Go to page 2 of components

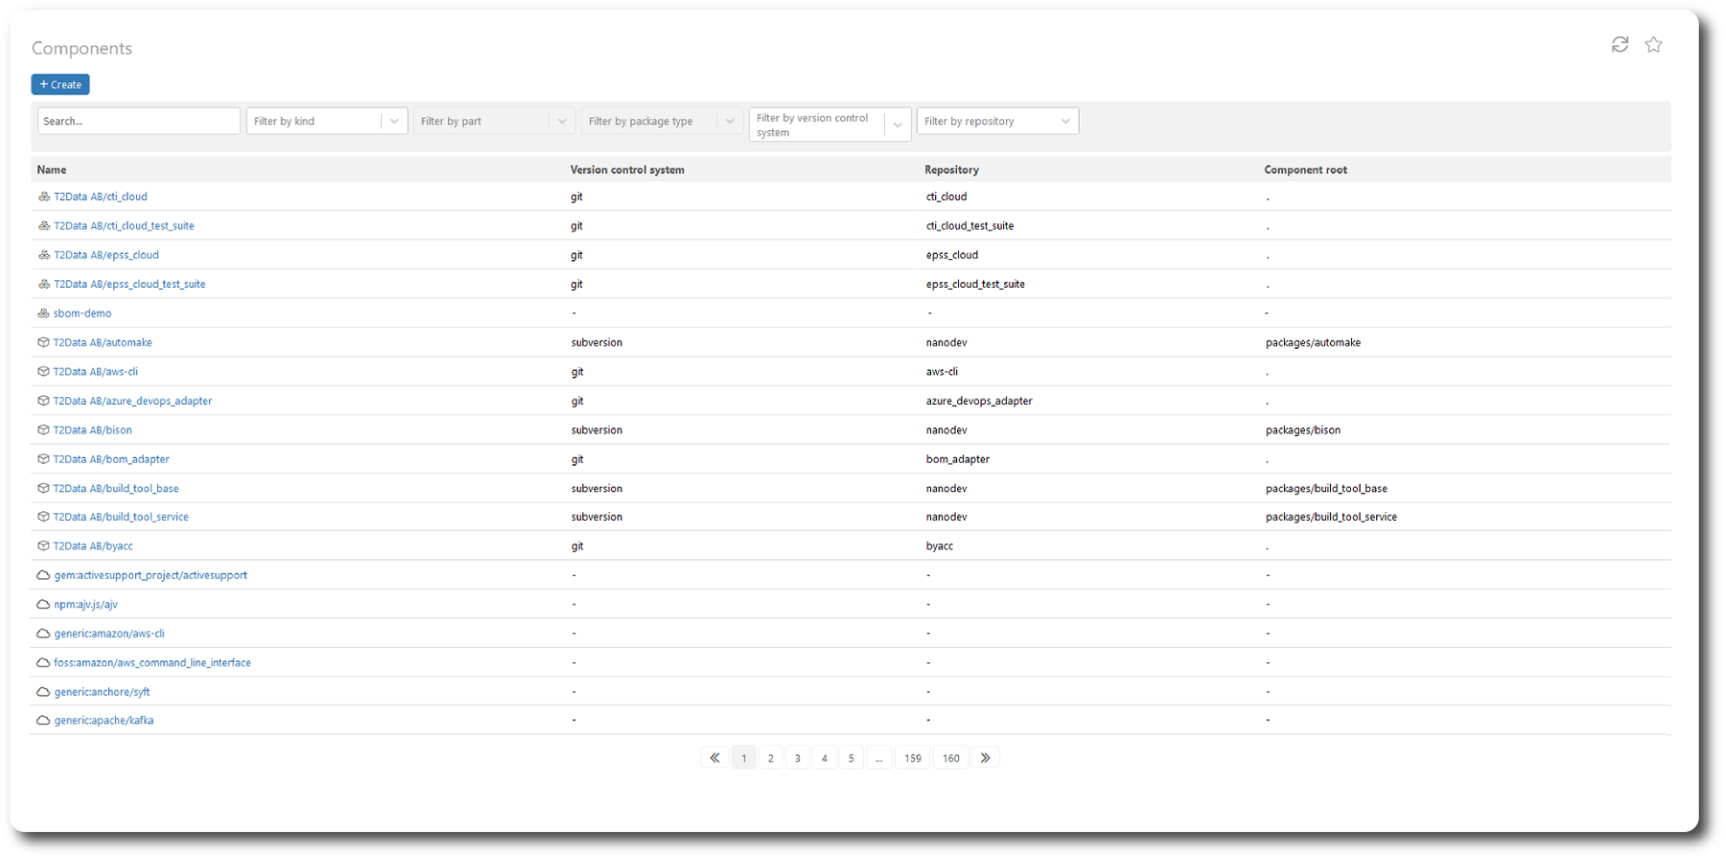pos(770,758)
